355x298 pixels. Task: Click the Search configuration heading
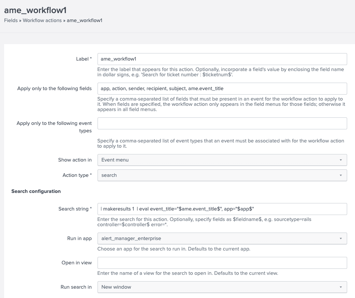[x=36, y=191]
